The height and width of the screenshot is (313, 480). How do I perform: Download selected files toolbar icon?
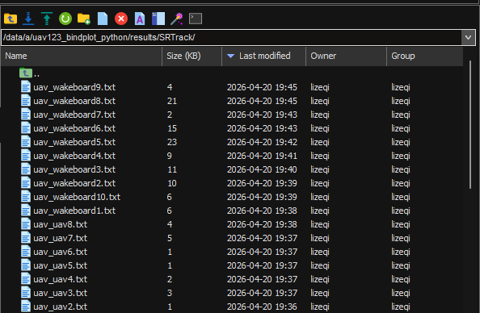click(x=28, y=19)
